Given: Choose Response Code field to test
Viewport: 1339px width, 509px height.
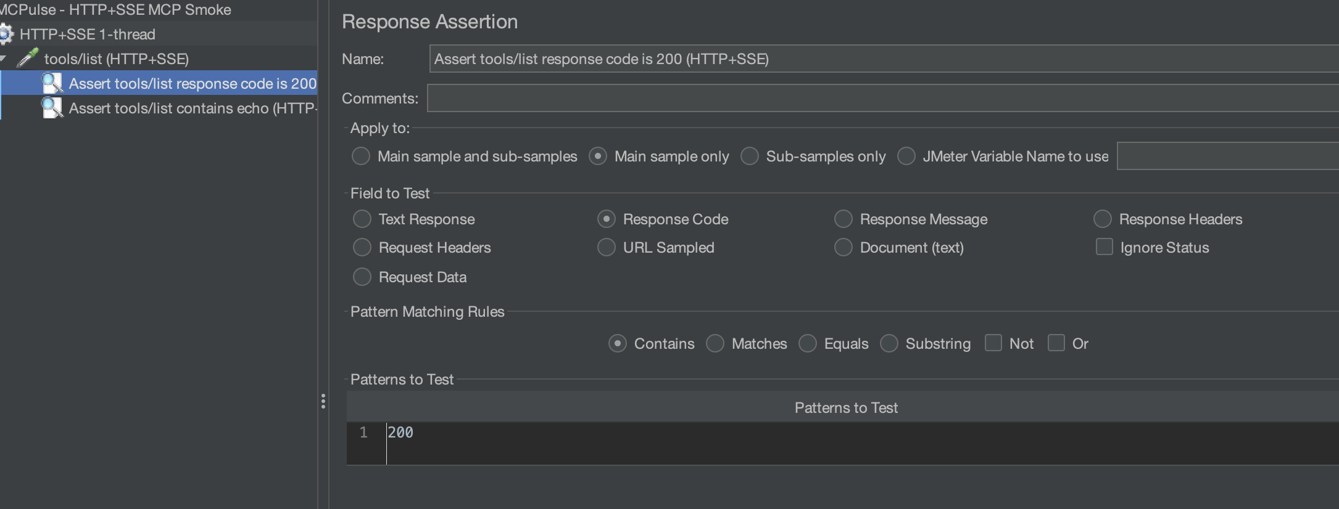Looking at the screenshot, I should pyautogui.click(x=607, y=219).
